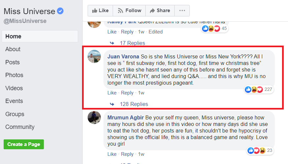Image resolution: width=288 pixels, height=164 pixels.
Task: Click the Juan Varona name link
Action: [x=123, y=56]
